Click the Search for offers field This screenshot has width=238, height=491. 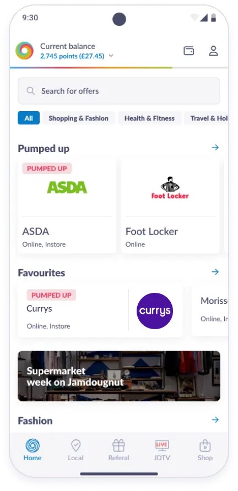click(x=119, y=91)
